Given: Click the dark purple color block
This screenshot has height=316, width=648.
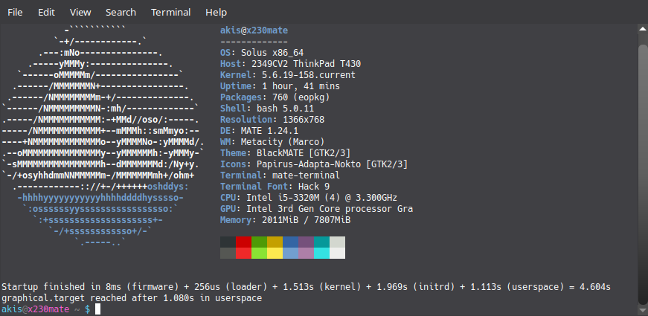Looking at the screenshot, I should (x=307, y=242).
